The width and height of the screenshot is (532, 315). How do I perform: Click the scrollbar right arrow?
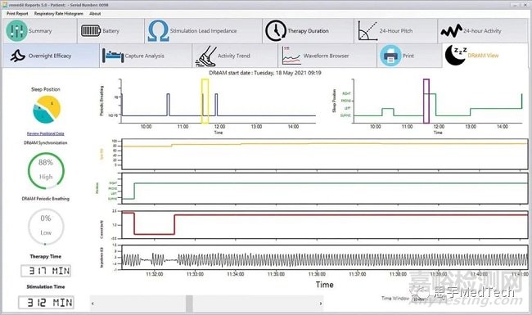pyautogui.click(x=321, y=304)
